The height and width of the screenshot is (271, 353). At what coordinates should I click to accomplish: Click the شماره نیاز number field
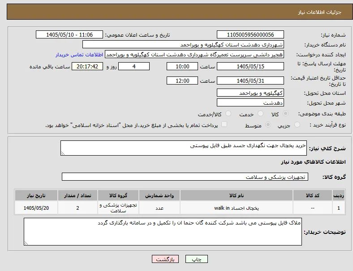coord(250,34)
